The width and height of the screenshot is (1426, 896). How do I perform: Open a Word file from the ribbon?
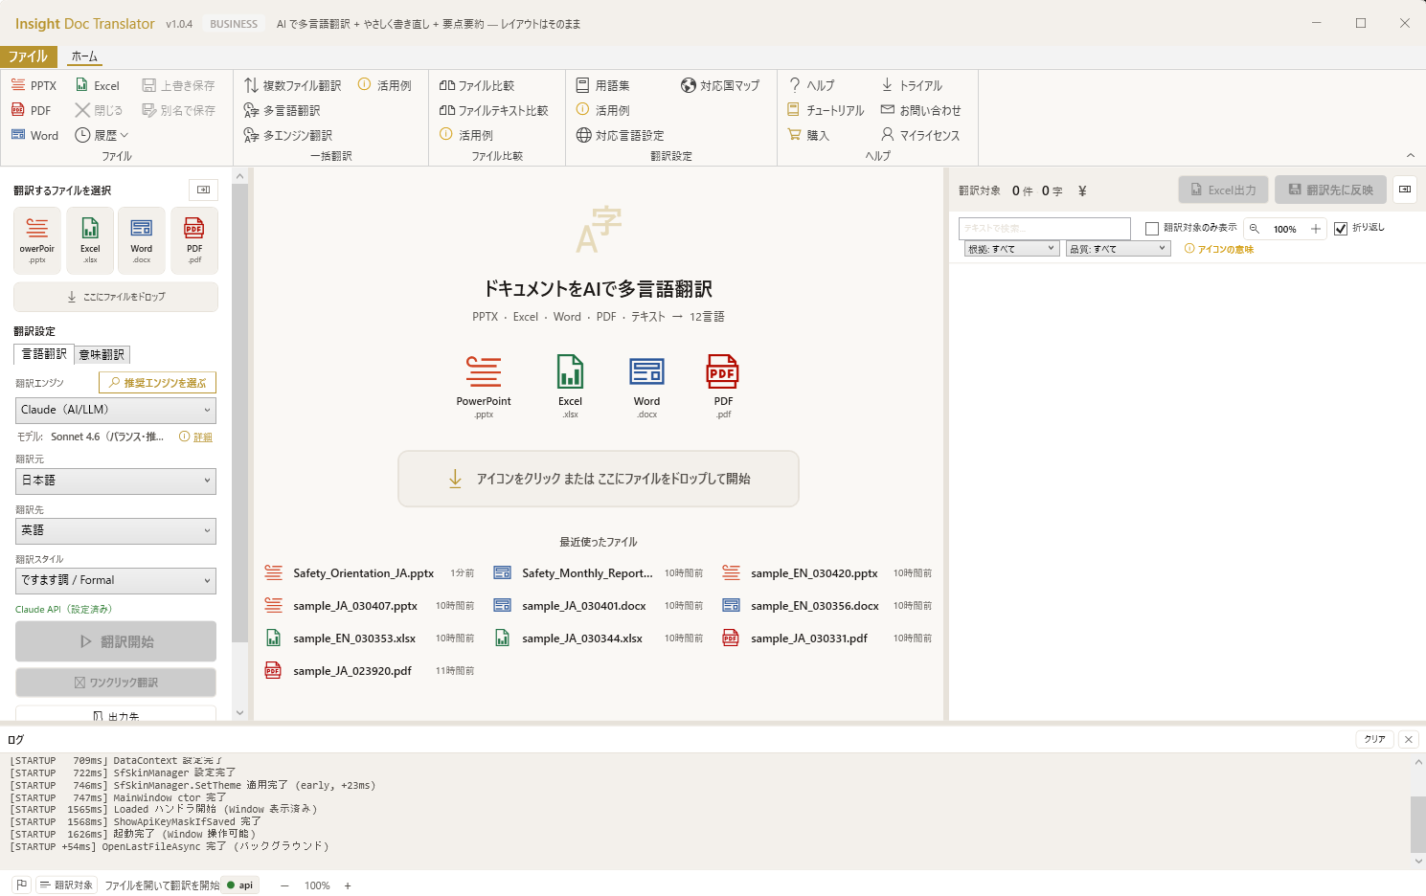point(34,135)
